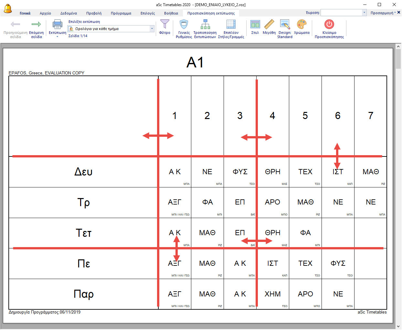Viewport: 402px width, 330px height.
Task: Close the print preview with the red power button
Action: pyautogui.click(x=329, y=25)
